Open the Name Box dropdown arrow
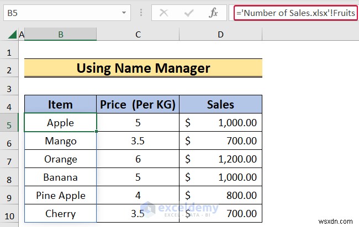The width and height of the screenshot is (359, 227). [124, 13]
